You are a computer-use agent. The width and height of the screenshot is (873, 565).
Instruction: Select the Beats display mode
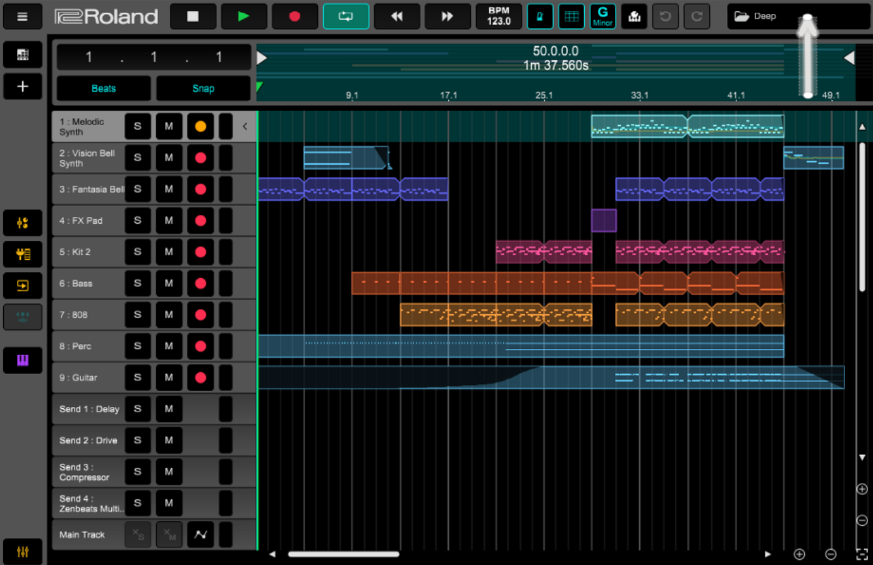point(104,88)
